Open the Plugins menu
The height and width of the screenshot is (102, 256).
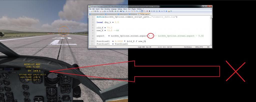tap(133, 9)
